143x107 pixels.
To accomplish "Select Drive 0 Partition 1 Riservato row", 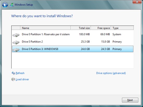I will tap(73, 34).
